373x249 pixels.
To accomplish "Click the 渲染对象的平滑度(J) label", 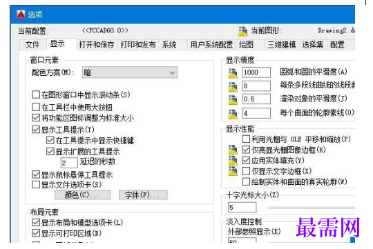I will pos(314,99).
